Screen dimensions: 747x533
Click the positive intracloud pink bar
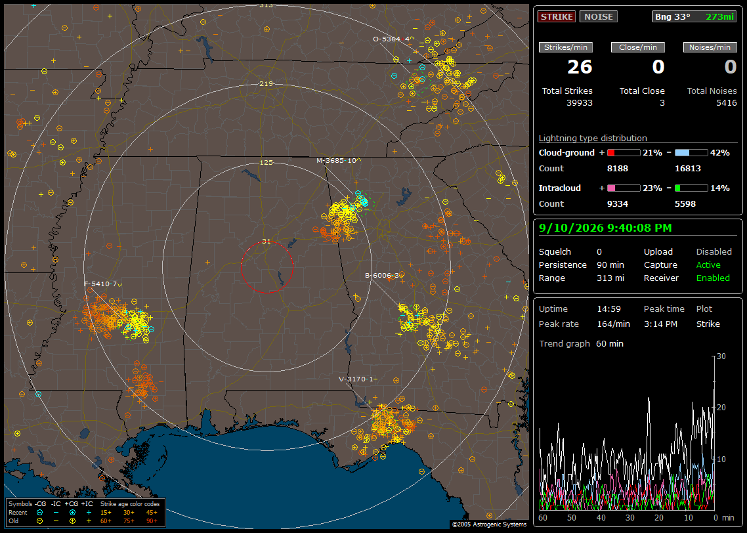pyautogui.click(x=624, y=188)
